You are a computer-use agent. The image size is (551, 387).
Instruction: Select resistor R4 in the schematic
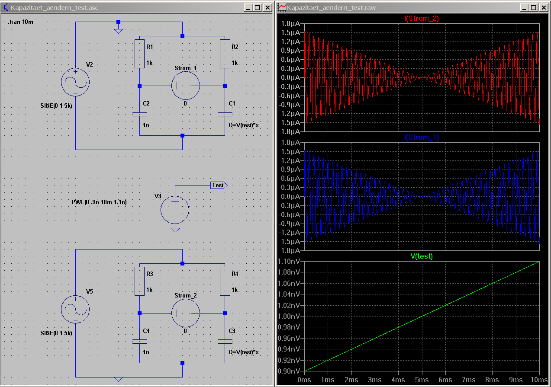pyautogui.click(x=225, y=281)
